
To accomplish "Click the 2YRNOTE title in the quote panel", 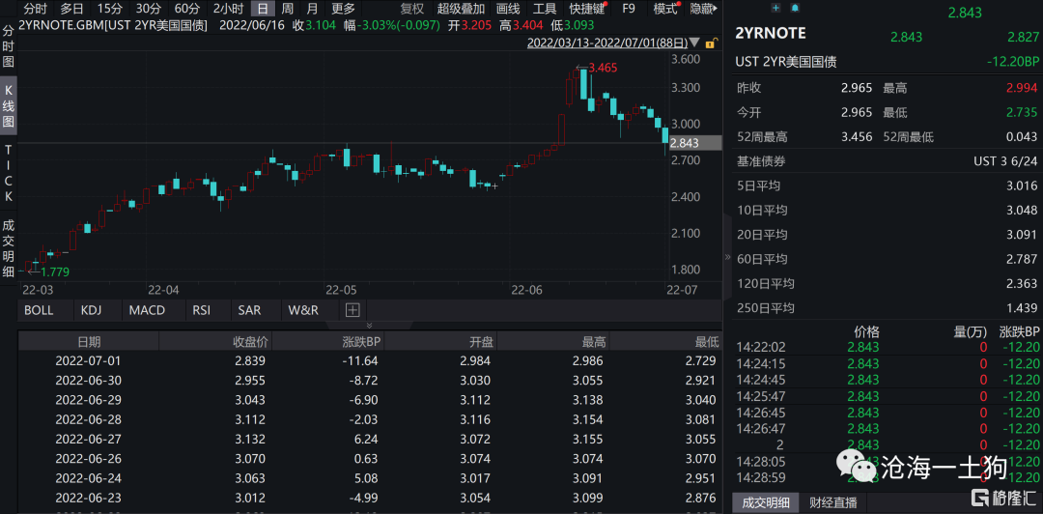I will (771, 33).
